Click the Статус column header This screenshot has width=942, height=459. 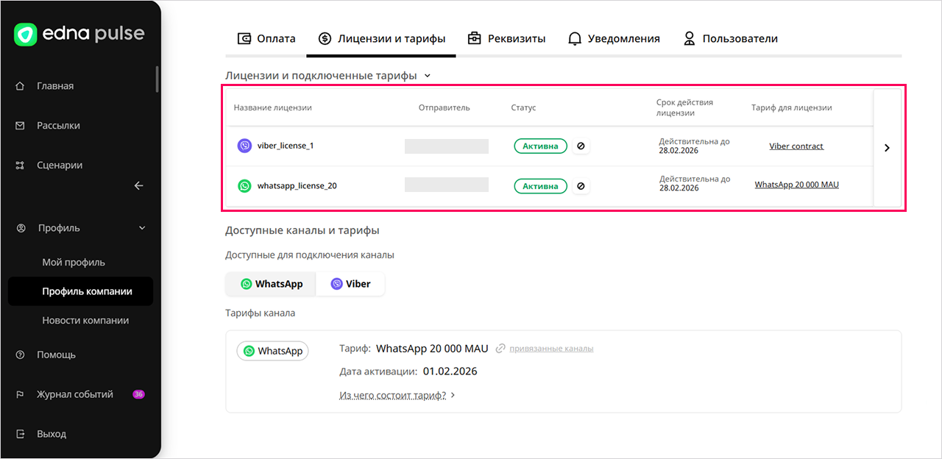coord(523,107)
